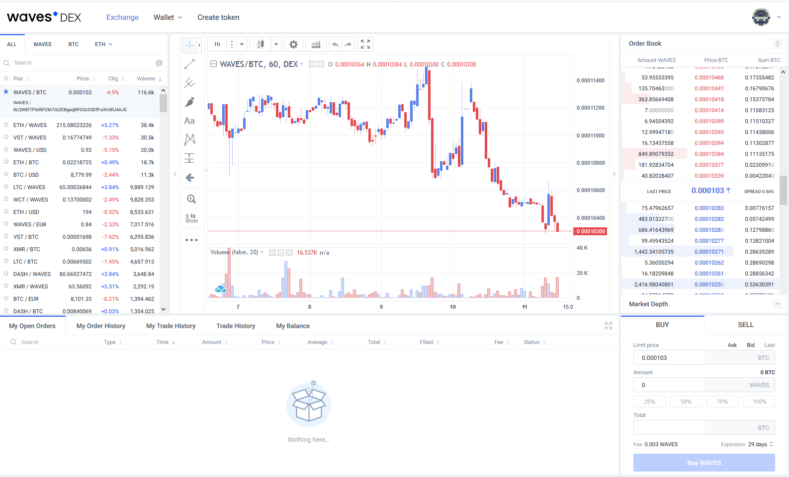Open the Create token page

point(218,17)
